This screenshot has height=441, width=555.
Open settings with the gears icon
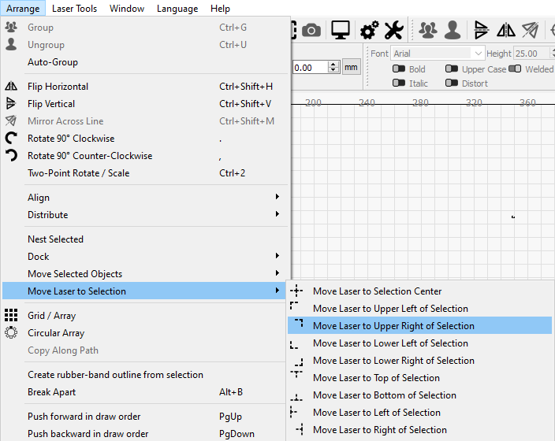pos(369,30)
